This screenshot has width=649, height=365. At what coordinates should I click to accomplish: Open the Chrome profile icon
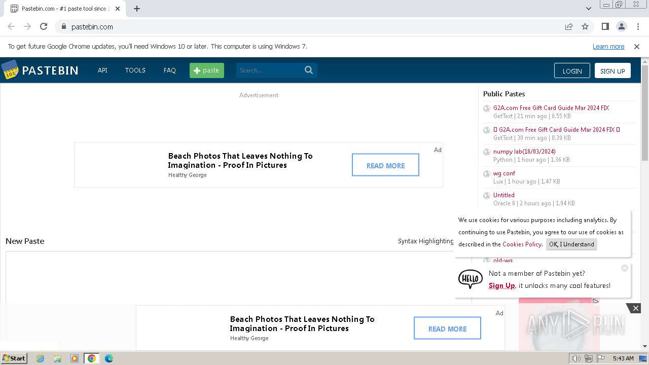pos(621,27)
